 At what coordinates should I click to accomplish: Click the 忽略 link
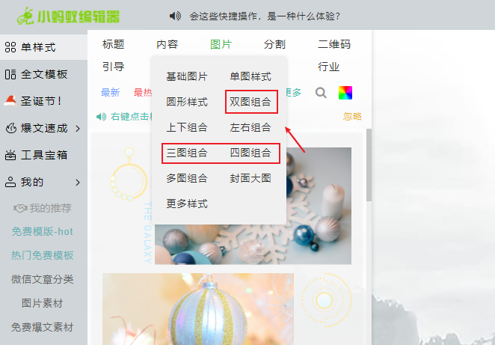[x=352, y=117]
